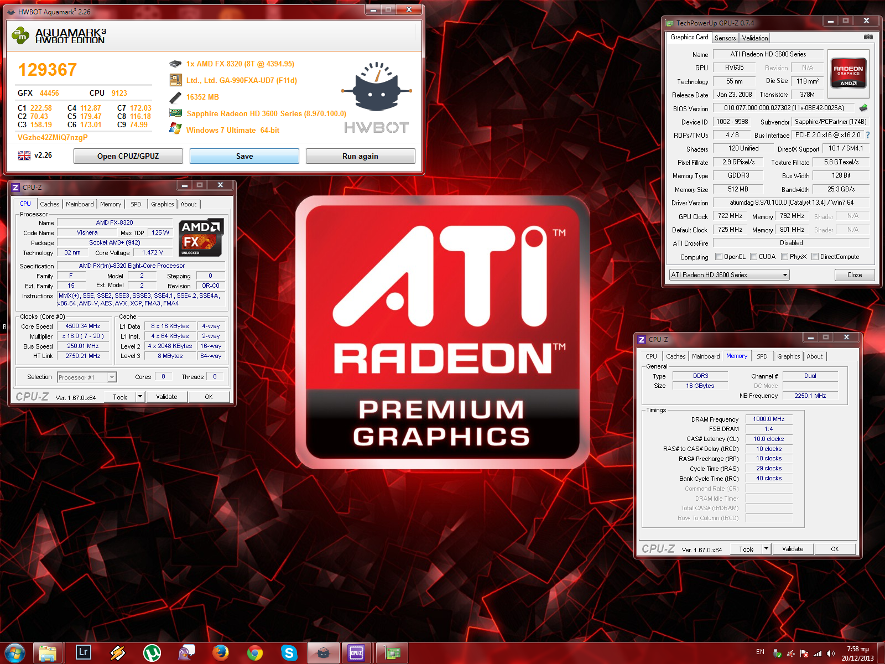Click the CPU-Z Core Speed value 4500.34 MHz
885x664 pixels.
coord(83,326)
